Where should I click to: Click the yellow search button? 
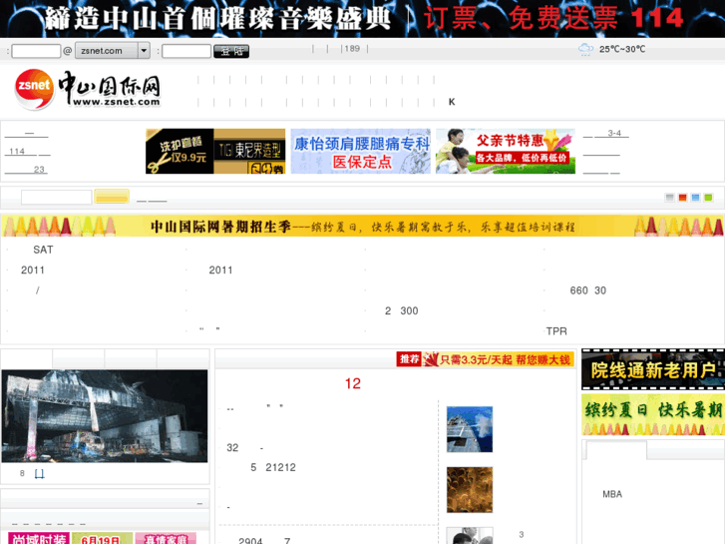pos(112,197)
